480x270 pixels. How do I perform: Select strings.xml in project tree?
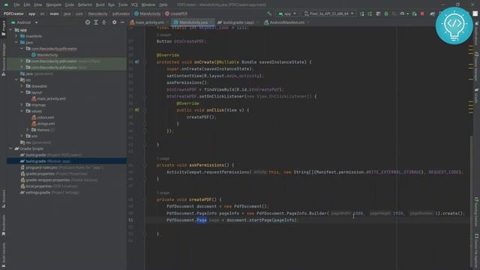click(46, 124)
